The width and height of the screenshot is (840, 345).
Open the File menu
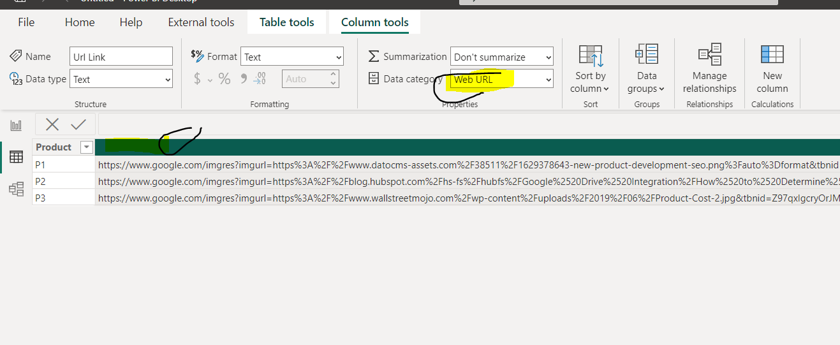tap(26, 22)
